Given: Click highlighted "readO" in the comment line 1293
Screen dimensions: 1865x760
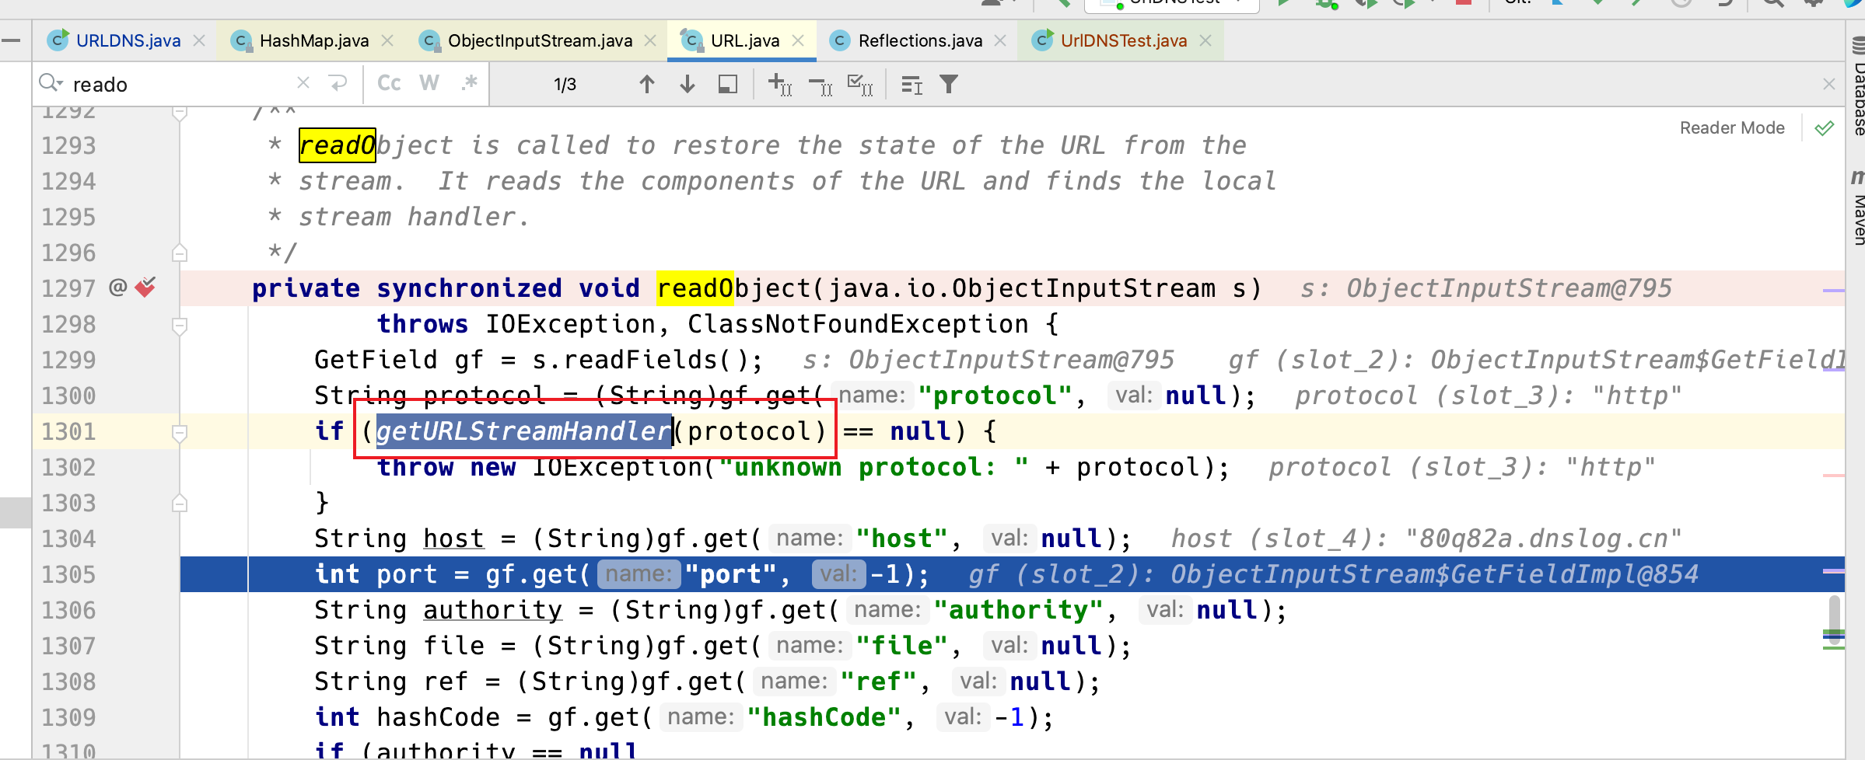Looking at the screenshot, I should click(338, 145).
